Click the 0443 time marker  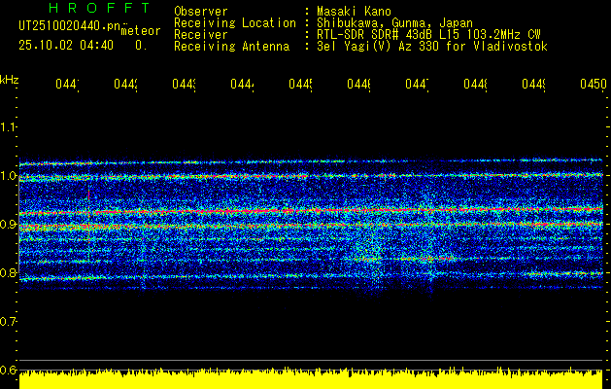tap(185, 84)
